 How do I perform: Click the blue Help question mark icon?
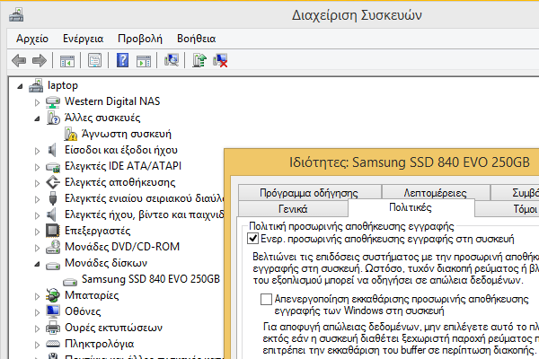point(122,60)
